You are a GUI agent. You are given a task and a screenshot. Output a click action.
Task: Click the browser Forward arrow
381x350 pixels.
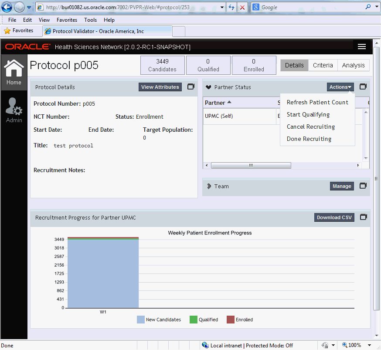pyautogui.click(x=19, y=7)
